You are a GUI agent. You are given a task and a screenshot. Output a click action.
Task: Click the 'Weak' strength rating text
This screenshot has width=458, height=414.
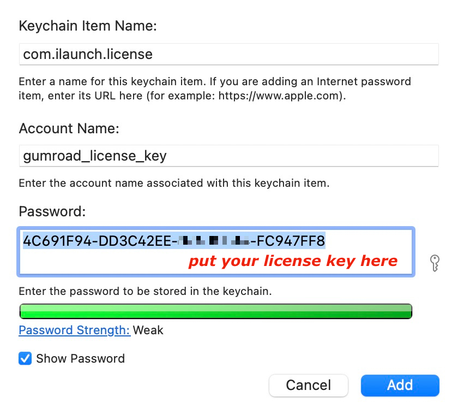pos(148,330)
